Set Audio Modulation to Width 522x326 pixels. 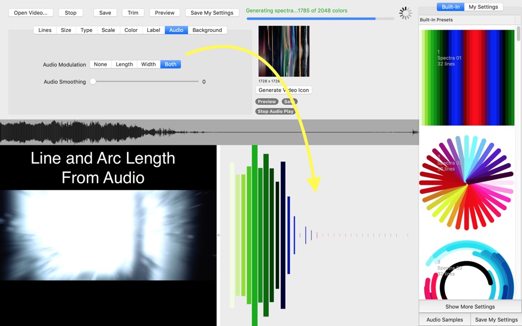click(x=148, y=64)
